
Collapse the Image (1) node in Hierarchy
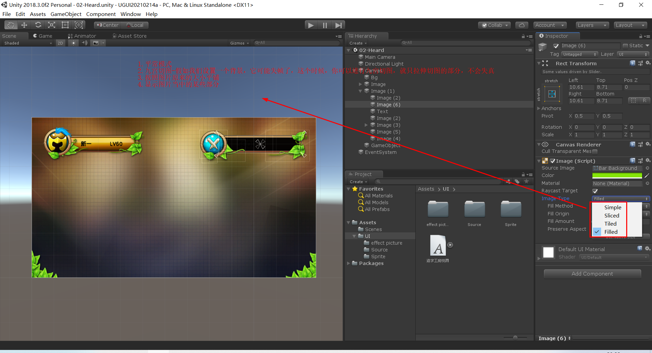(361, 91)
